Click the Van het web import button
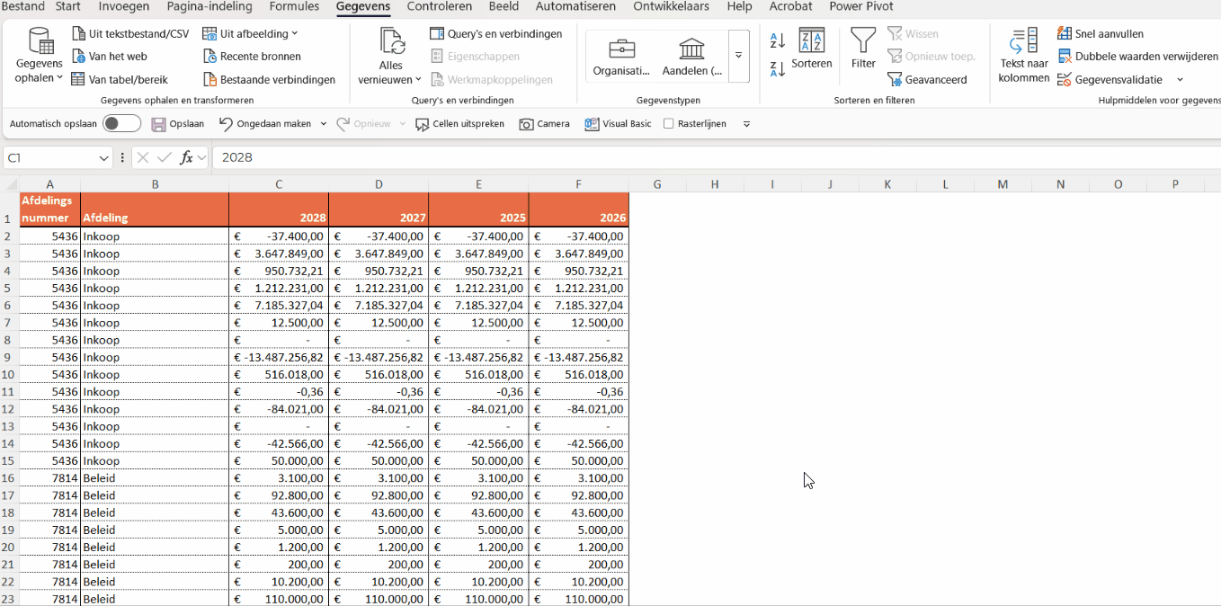Viewport: 1221px width, 606px height. click(109, 56)
